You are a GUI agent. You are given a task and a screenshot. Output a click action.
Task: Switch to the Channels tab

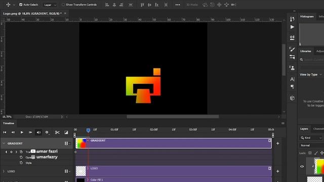[318, 129]
